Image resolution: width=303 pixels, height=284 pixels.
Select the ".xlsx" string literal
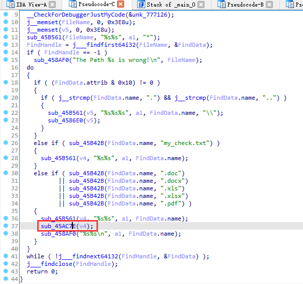(x=173, y=196)
